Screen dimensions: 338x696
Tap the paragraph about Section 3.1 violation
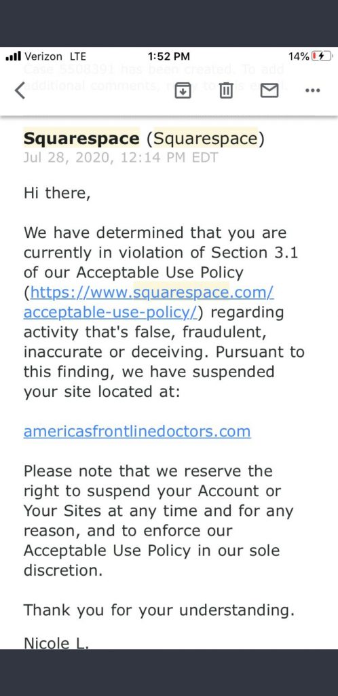click(164, 313)
